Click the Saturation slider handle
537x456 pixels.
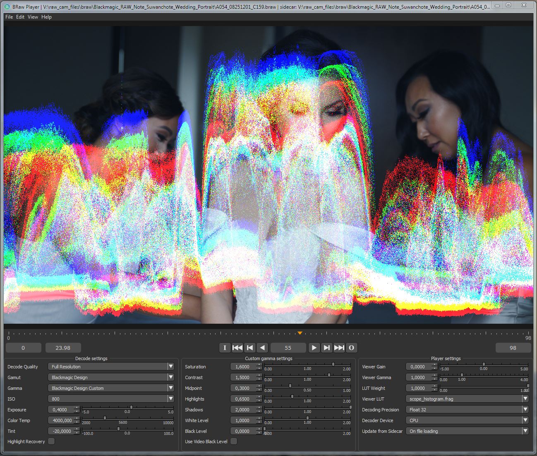333,364
